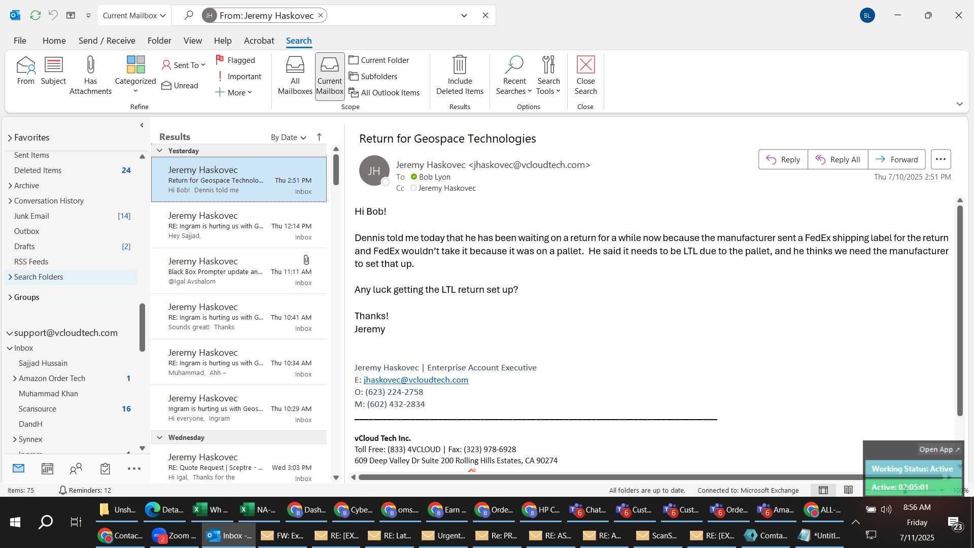Click the Reply All button
974x548 pixels.
pyautogui.click(x=838, y=159)
